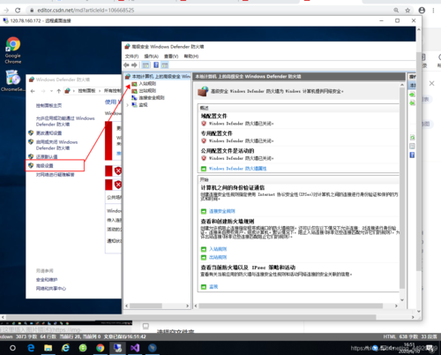Open Windows search circle on taskbar
Screen dimensions: 441x355
tap(12, 348)
